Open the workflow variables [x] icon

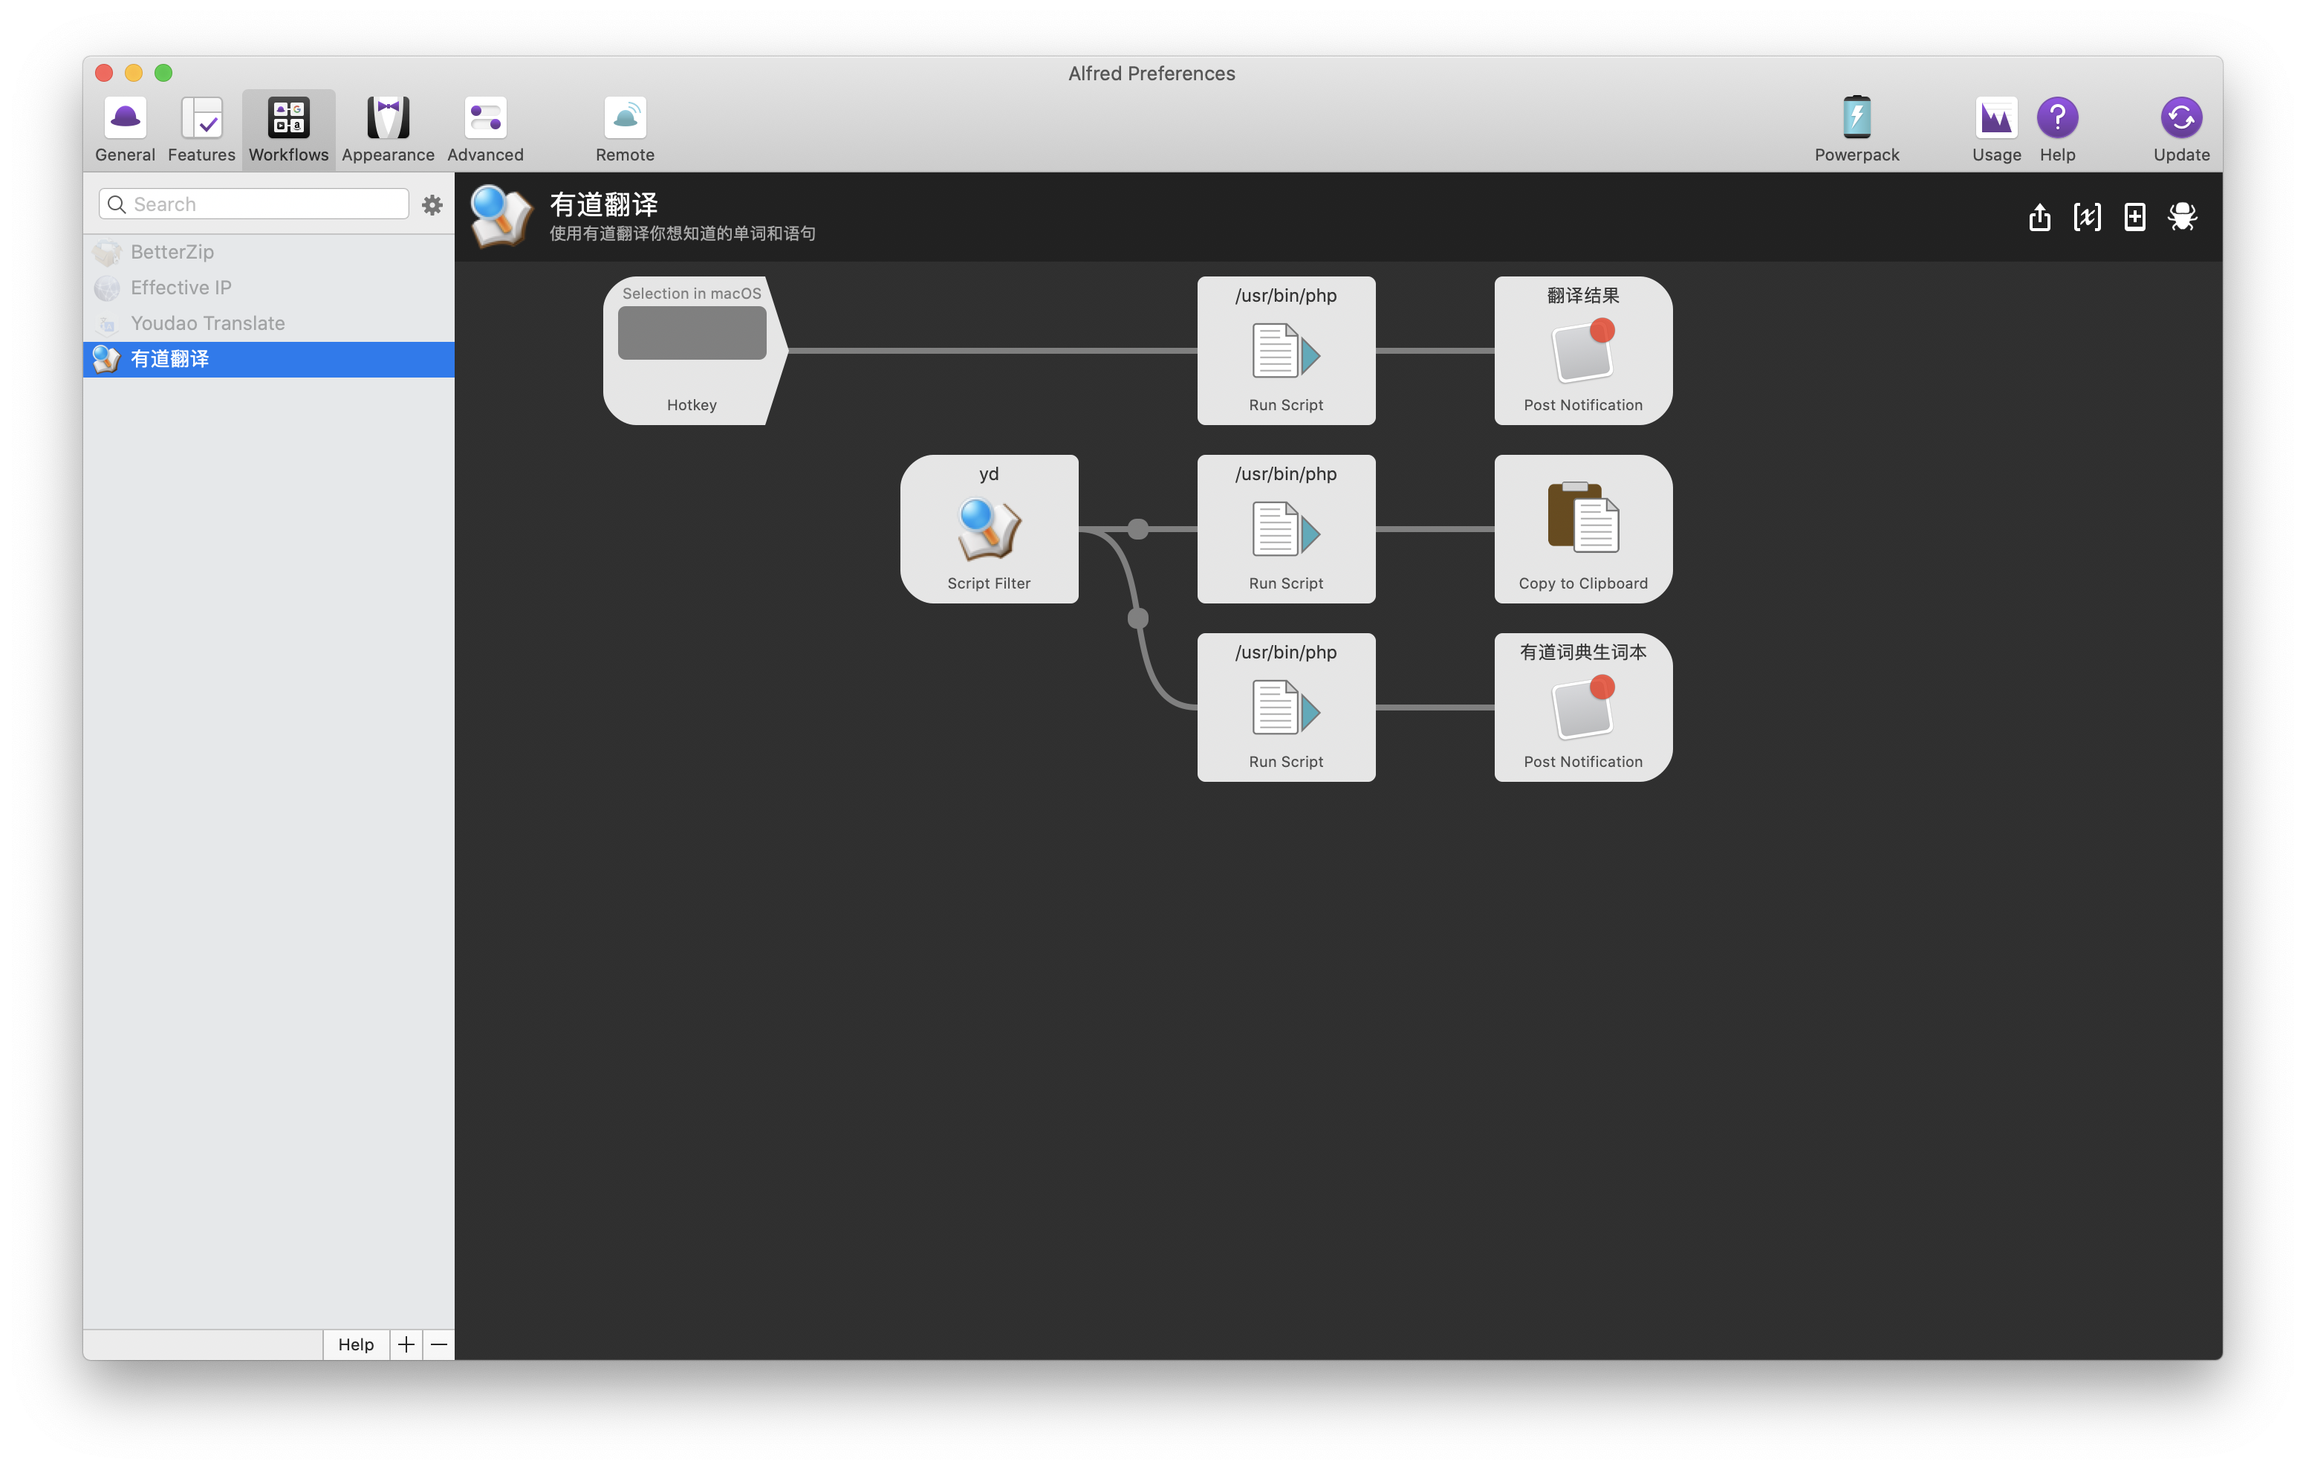click(2087, 218)
